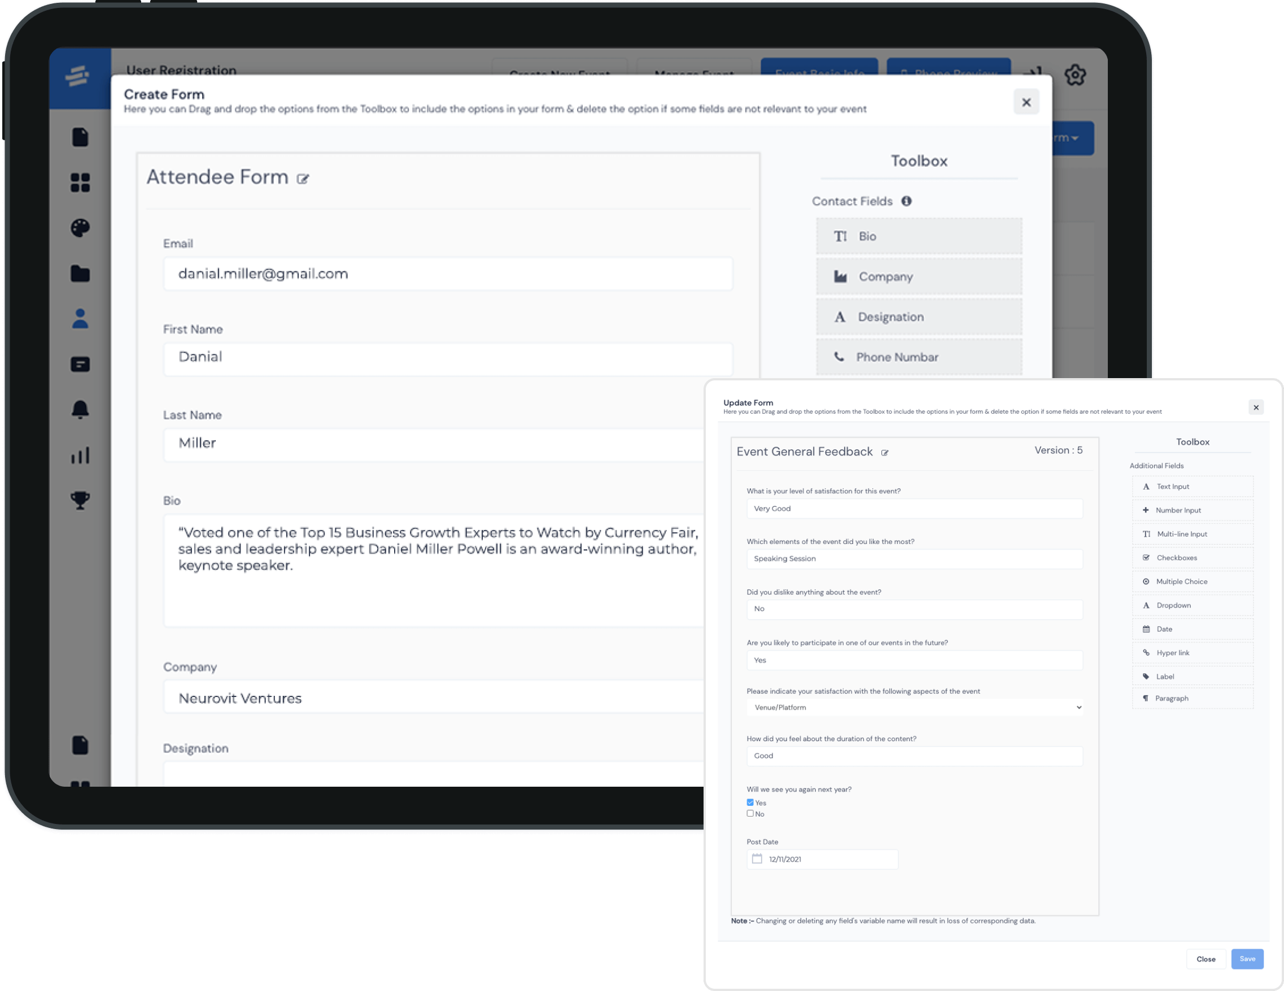
Task: Click the trophy icon in the sidebar
Action: pos(80,500)
